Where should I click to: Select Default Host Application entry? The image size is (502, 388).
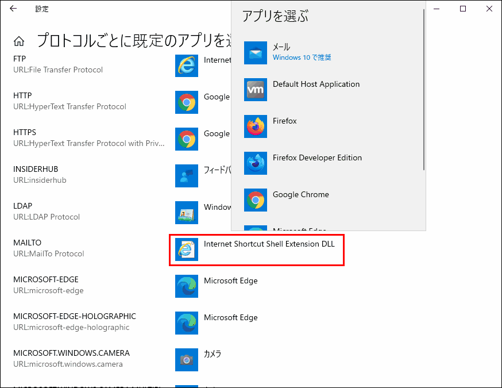316,84
